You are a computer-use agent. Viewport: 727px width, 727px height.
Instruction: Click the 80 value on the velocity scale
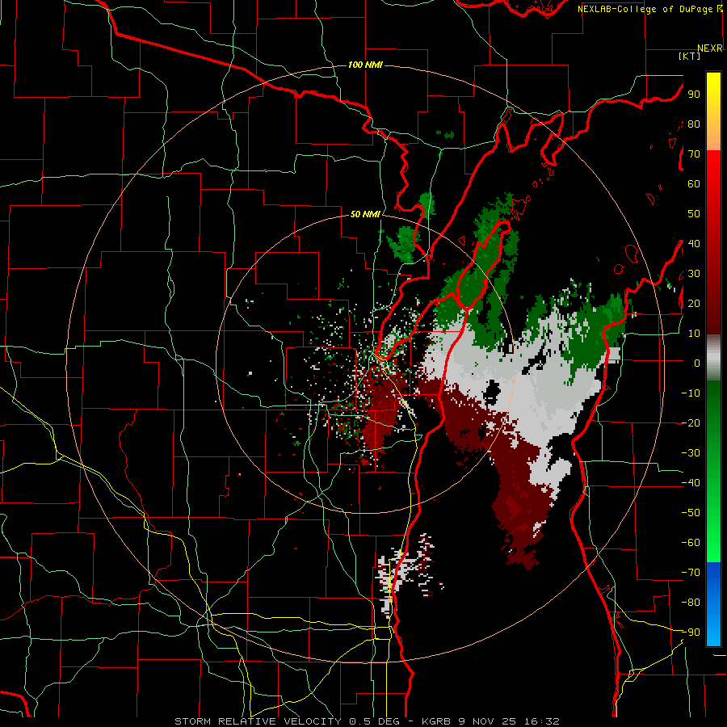694,124
